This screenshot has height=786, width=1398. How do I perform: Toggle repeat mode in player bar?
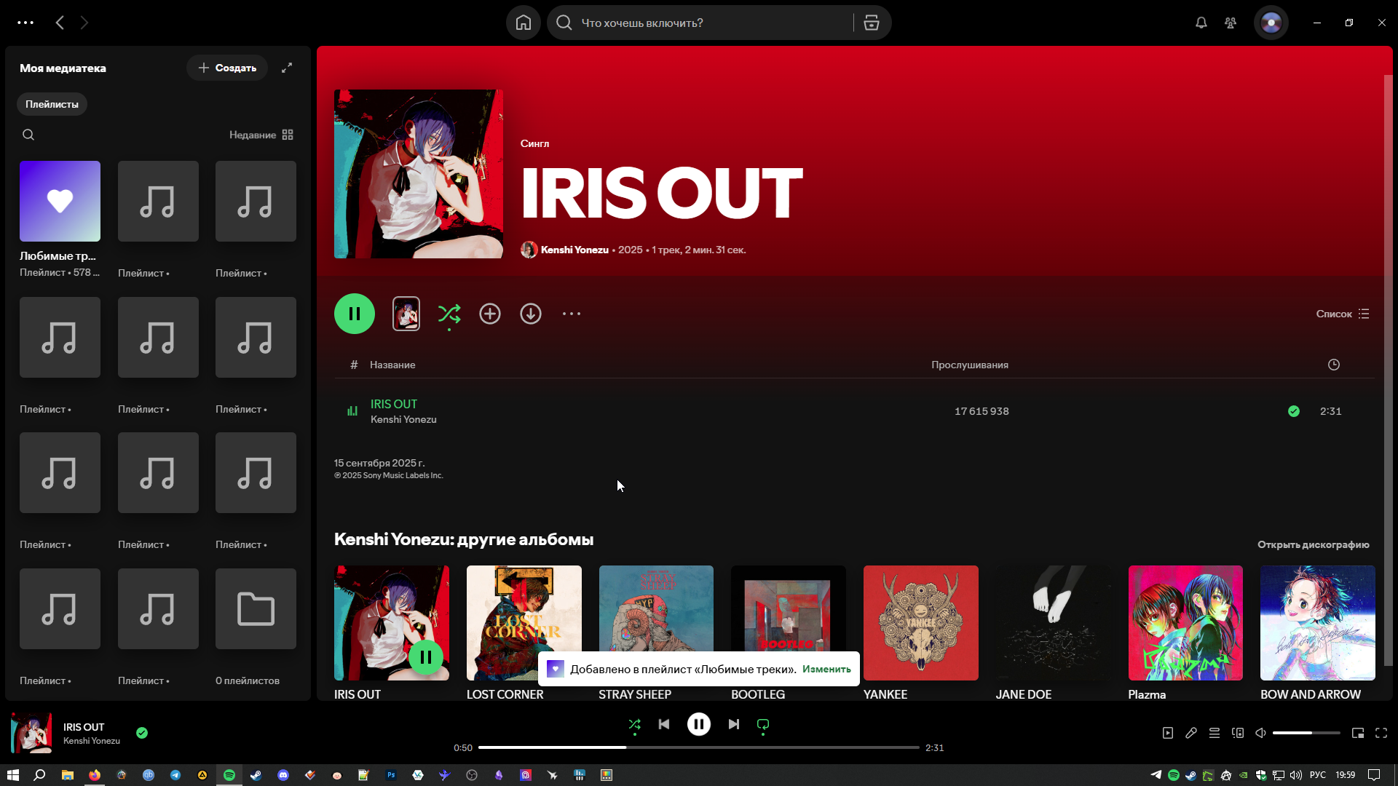[x=763, y=724]
